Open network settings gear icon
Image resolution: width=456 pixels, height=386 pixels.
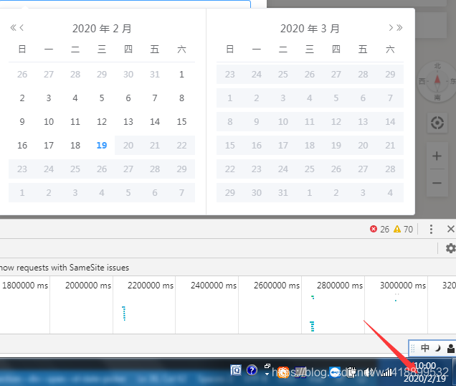click(450, 248)
